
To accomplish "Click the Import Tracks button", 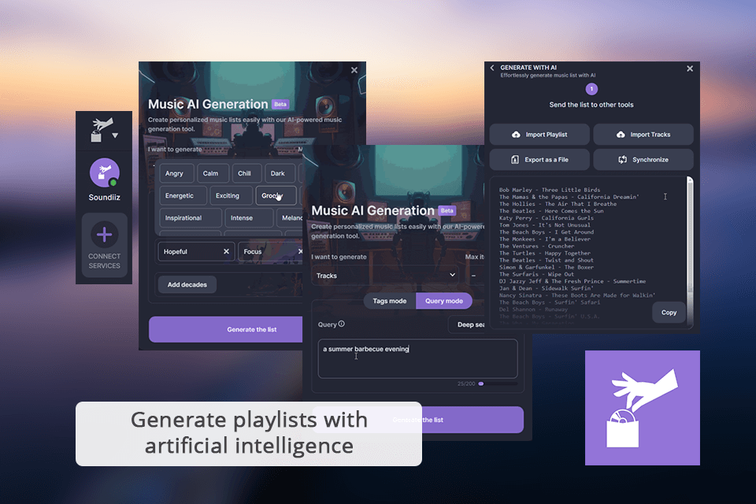I will pos(643,135).
